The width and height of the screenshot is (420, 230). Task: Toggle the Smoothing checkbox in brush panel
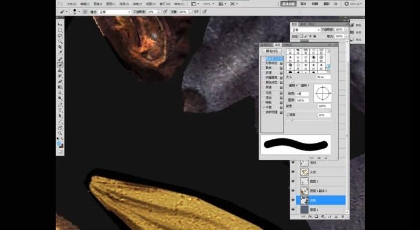click(264, 107)
